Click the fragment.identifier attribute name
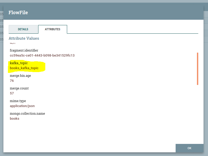208x156 pixels. (x=24, y=50)
